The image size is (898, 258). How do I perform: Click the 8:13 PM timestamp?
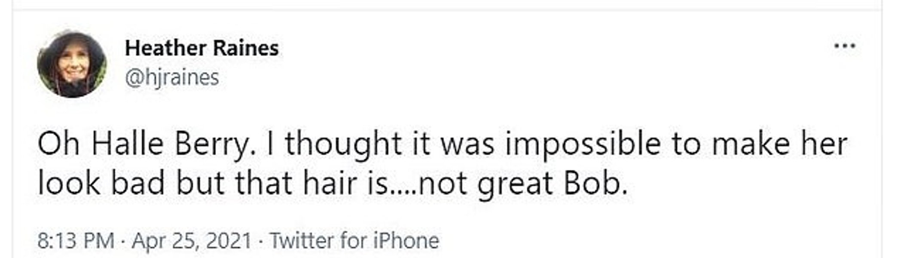[76, 240]
